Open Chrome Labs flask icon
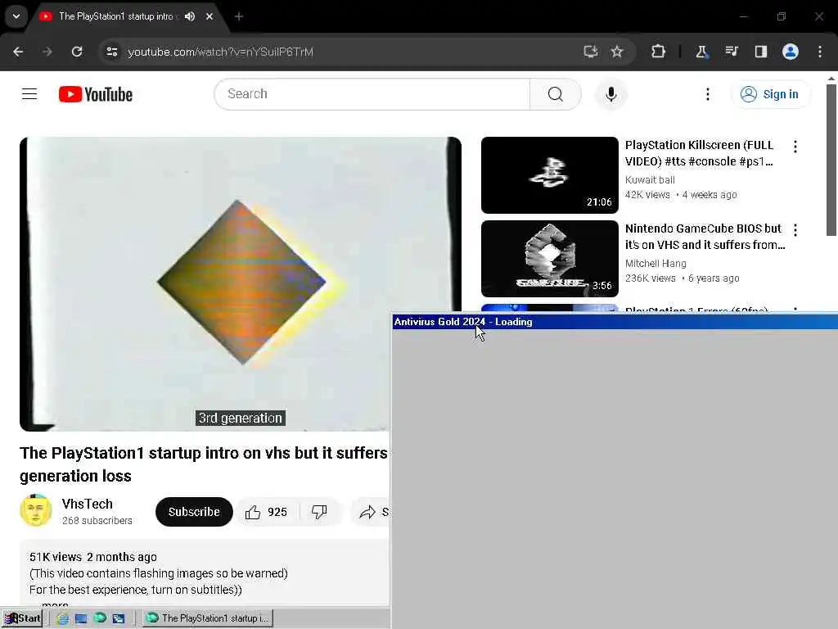Viewport: 838px width, 629px height. click(701, 52)
